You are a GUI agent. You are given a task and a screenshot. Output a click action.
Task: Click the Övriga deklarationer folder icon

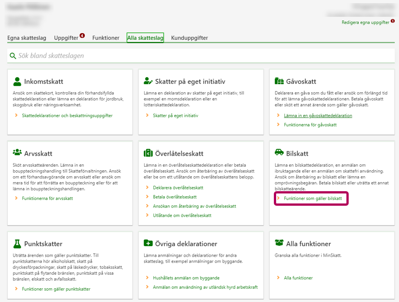point(148,243)
